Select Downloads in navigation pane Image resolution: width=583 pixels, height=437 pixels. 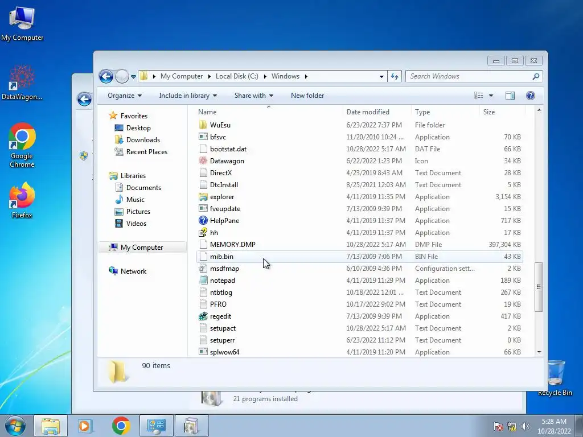[143, 140]
